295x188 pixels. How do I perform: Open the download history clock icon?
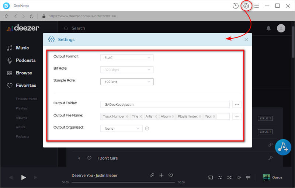coord(235,6)
